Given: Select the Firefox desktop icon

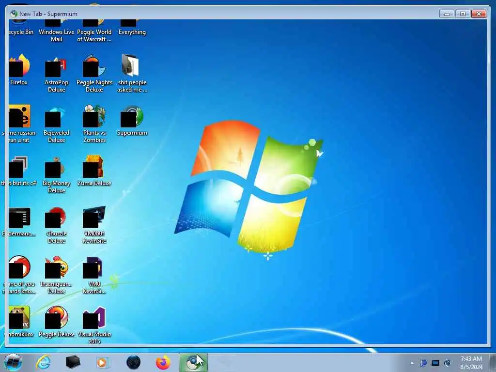Looking at the screenshot, I should coord(19,70).
